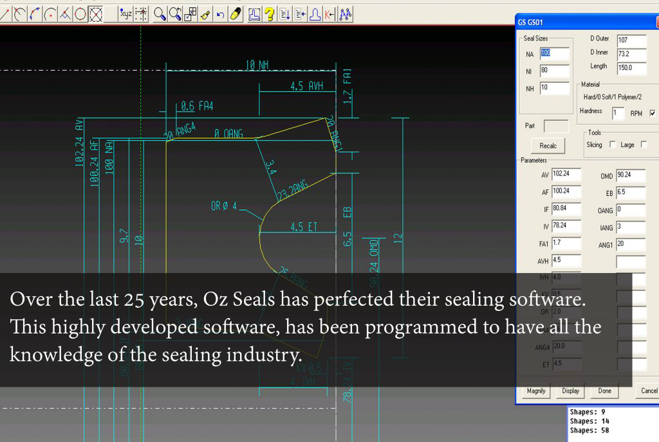
Task: Click the blue L-shaped profile icon
Action: pyautogui.click(x=254, y=14)
